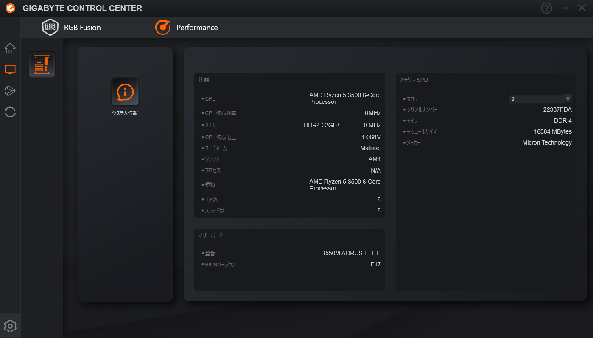Click the GIGABYTE CONTROL CENTER title text
The image size is (593, 338).
coord(82,8)
